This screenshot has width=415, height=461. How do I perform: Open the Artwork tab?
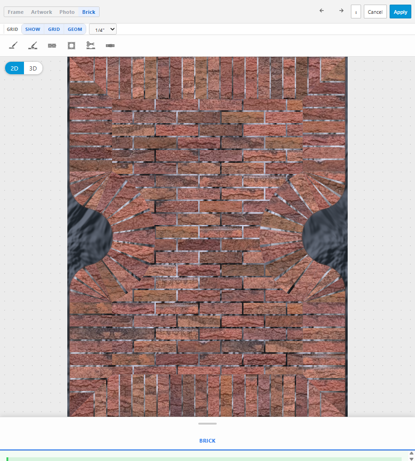41,12
